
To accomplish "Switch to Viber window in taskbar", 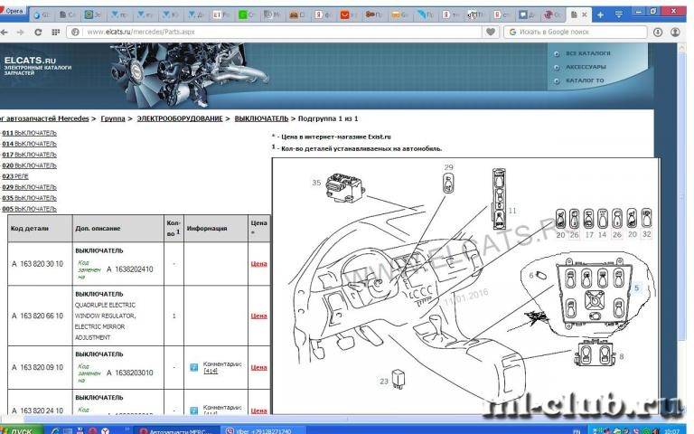I will 264,428.
